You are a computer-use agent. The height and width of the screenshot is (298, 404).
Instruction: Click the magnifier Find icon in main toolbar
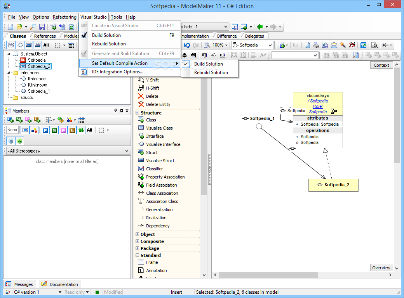point(33,27)
